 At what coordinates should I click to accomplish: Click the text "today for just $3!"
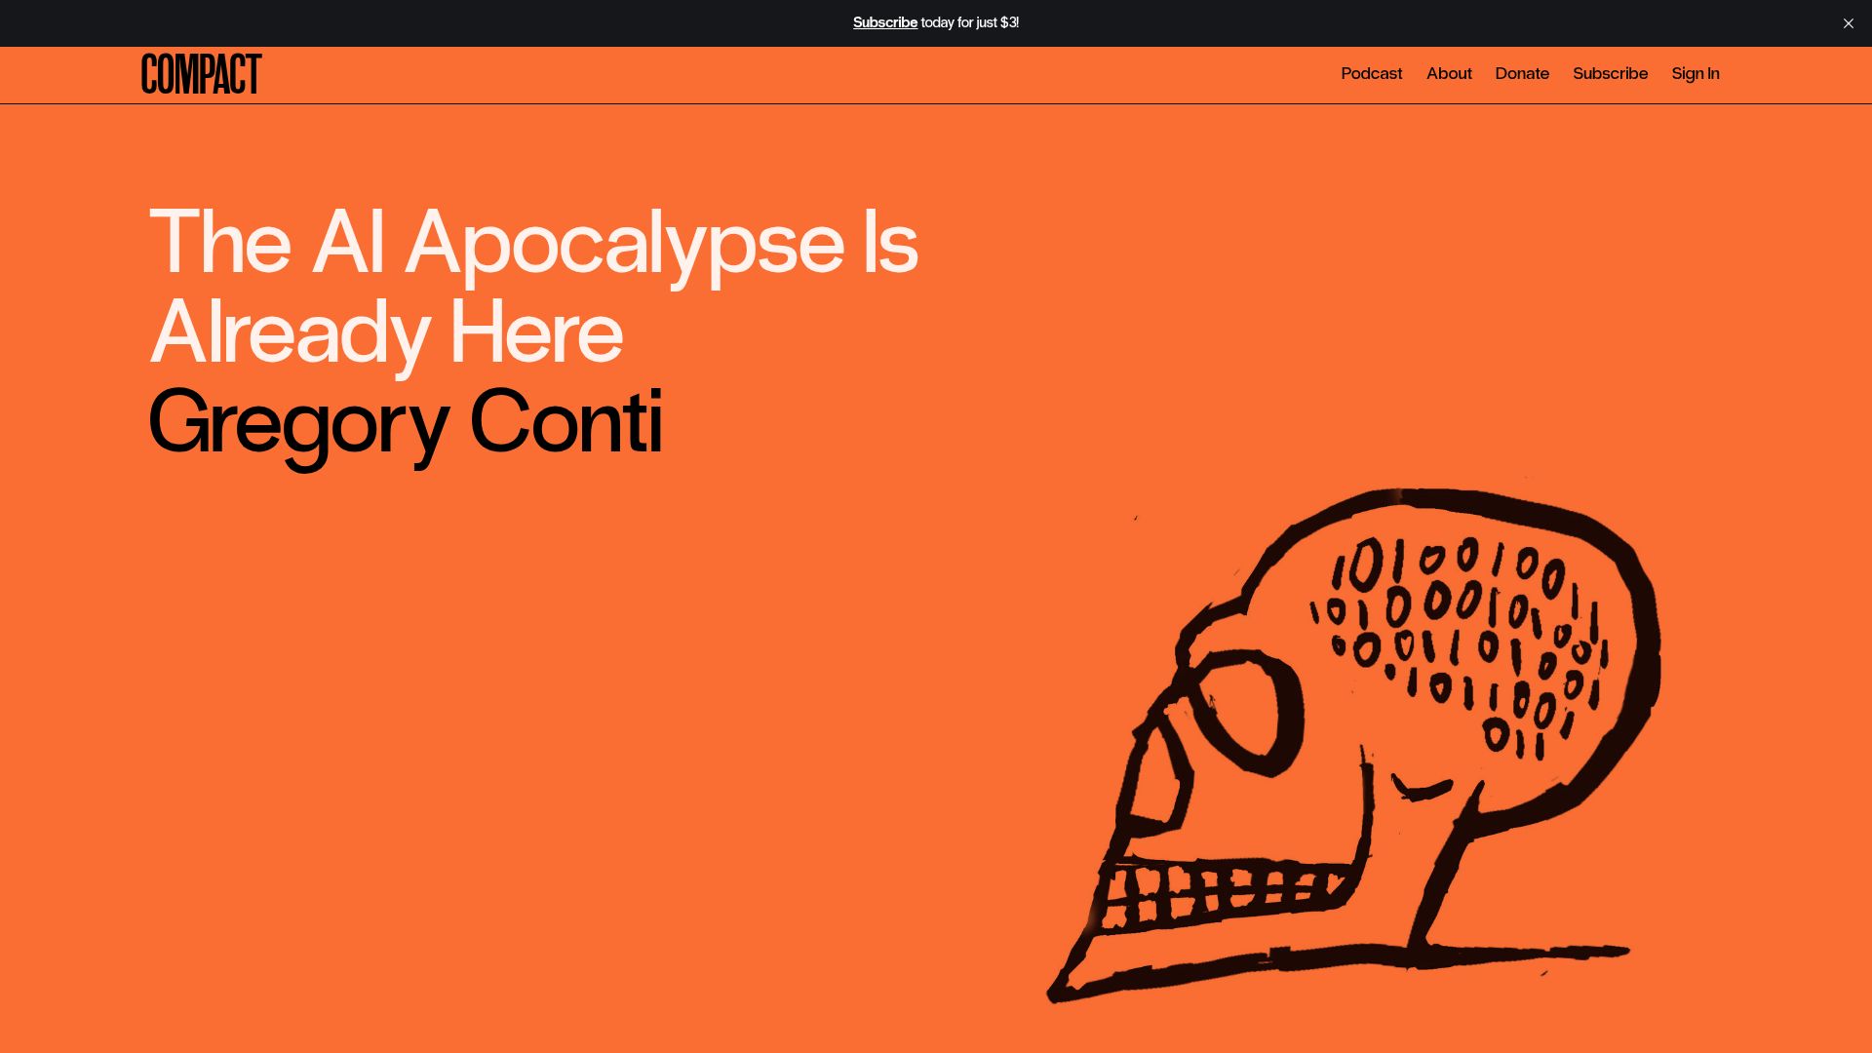[x=970, y=22]
